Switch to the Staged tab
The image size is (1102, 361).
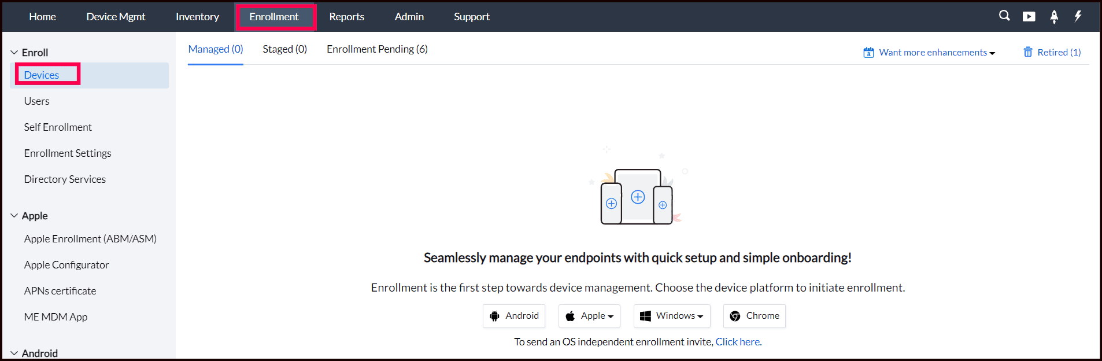(x=284, y=49)
